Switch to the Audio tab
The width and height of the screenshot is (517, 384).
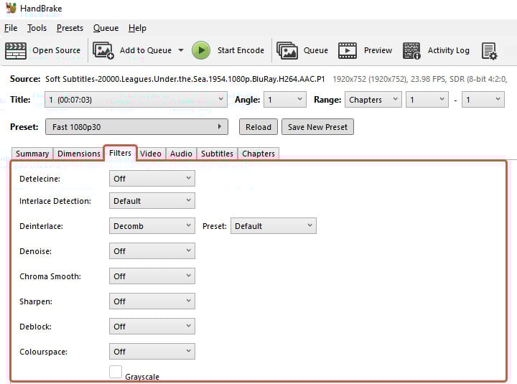[x=181, y=154]
